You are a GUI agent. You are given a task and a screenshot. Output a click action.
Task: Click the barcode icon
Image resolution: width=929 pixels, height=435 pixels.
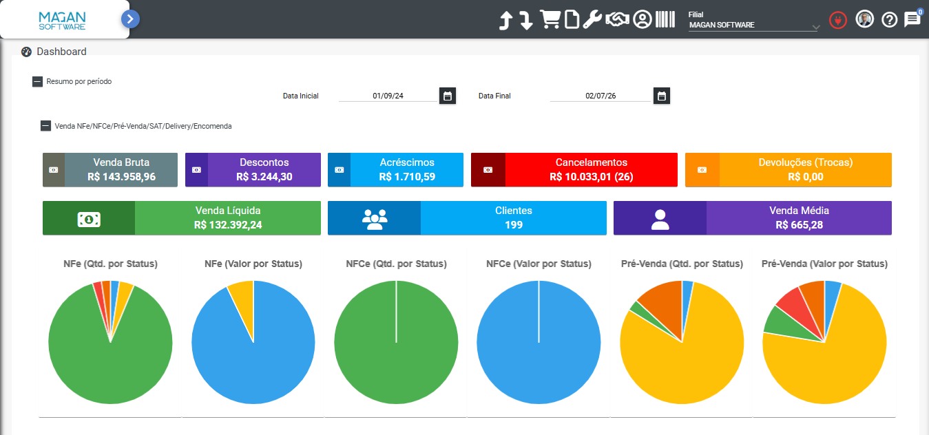(665, 19)
